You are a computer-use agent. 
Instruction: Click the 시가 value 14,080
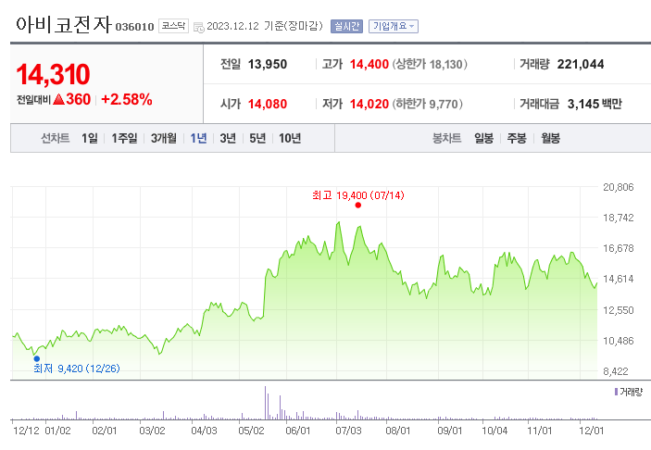(268, 104)
